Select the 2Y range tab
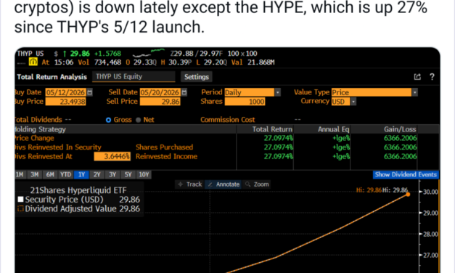This screenshot has height=273, width=455. (x=97, y=174)
